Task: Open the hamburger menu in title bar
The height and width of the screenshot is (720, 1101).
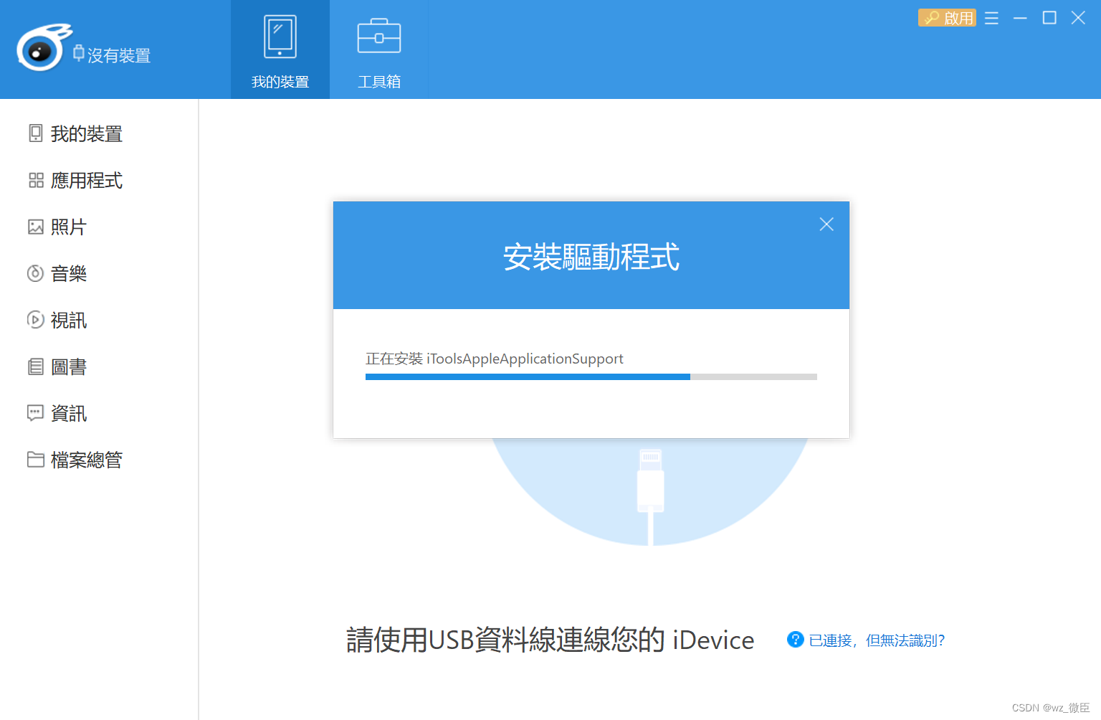Action: (991, 18)
